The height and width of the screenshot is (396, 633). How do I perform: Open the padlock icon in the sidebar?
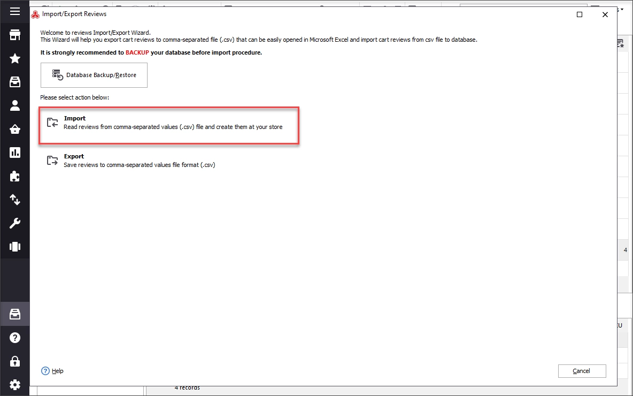tap(15, 361)
